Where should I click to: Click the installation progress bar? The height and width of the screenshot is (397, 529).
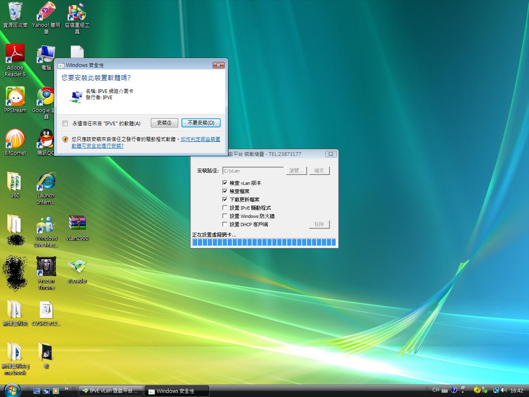point(264,242)
